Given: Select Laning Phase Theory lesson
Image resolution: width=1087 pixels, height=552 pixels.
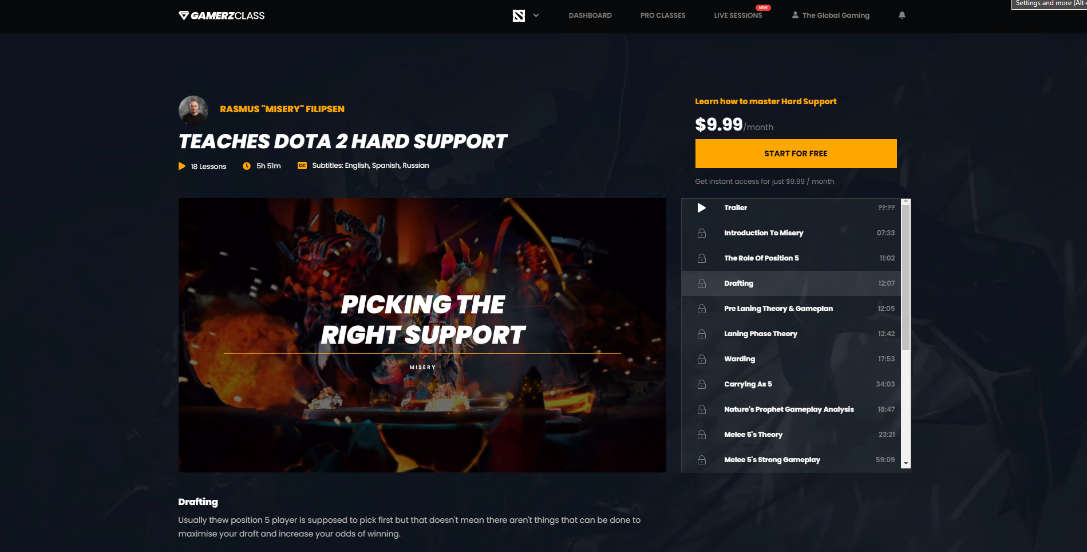Looking at the screenshot, I should (791, 334).
